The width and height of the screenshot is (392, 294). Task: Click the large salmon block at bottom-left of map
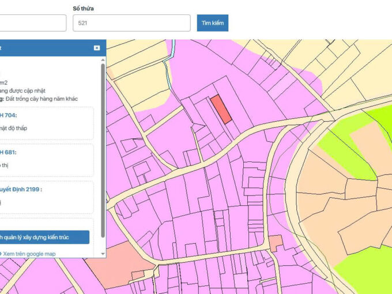coord(124,262)
